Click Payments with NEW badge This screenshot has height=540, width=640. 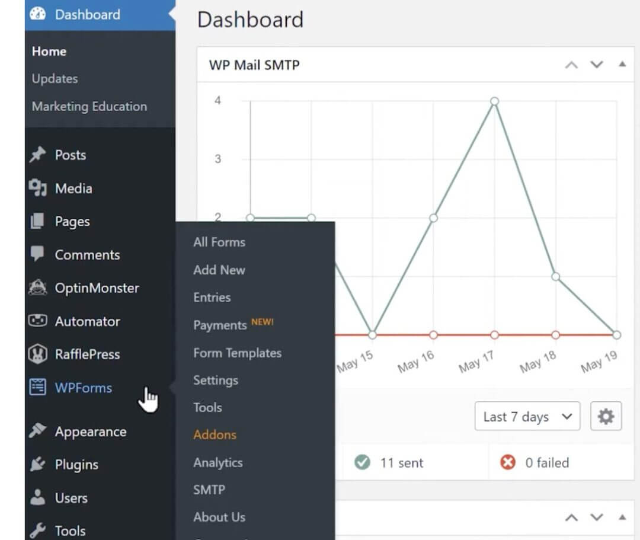tap(220, 325)
